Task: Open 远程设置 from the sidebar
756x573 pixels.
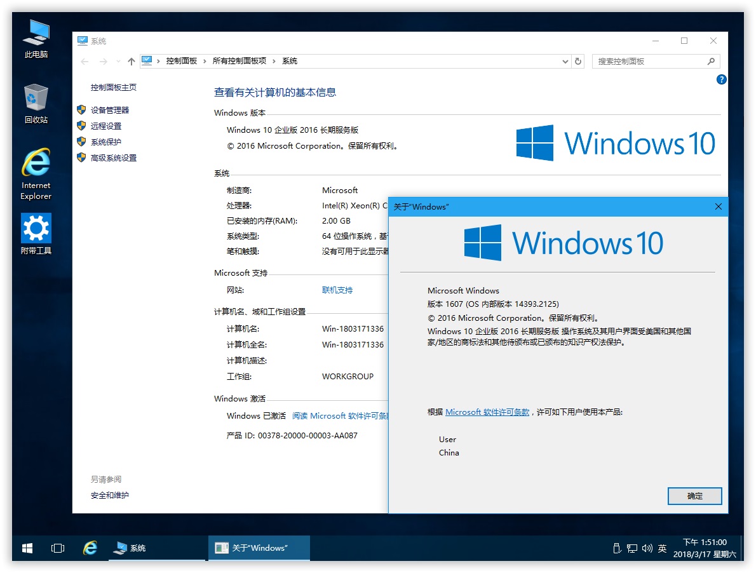Action: [106, 126]
